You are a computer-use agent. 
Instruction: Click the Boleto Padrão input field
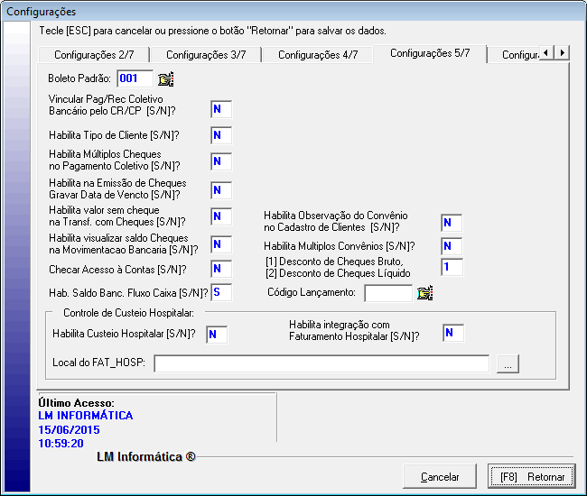[135, 78]
